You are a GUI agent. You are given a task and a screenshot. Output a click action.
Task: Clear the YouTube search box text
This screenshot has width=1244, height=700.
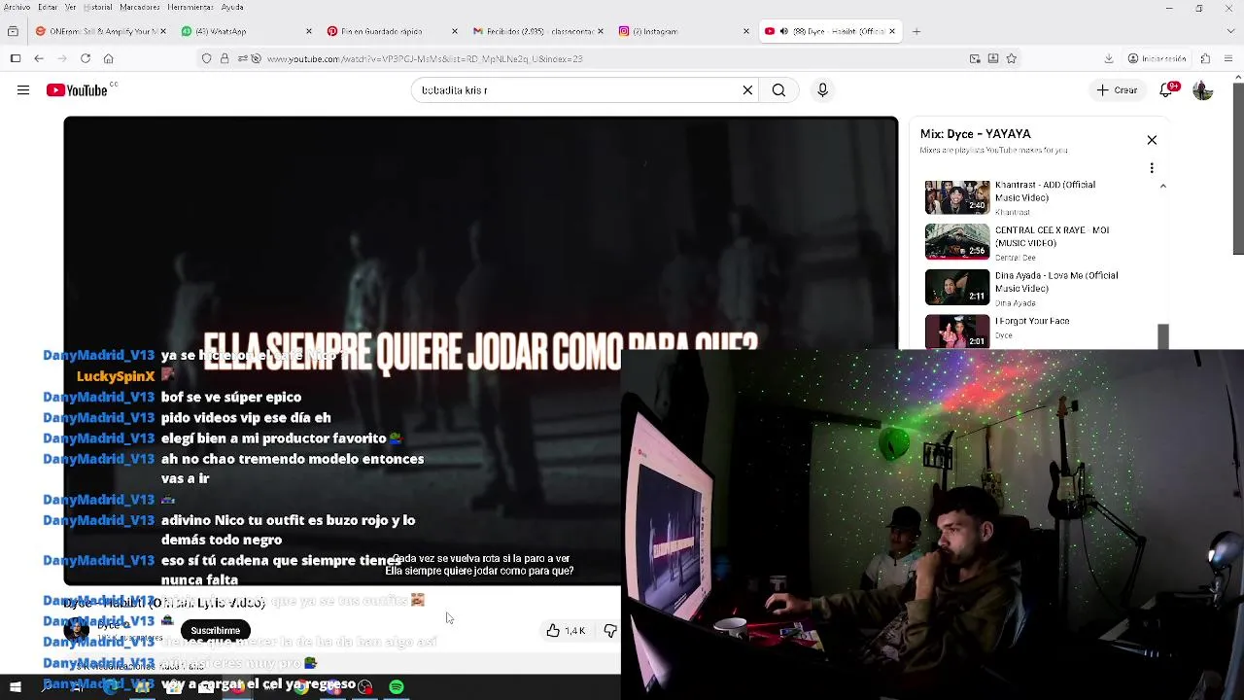click(747, 90)
